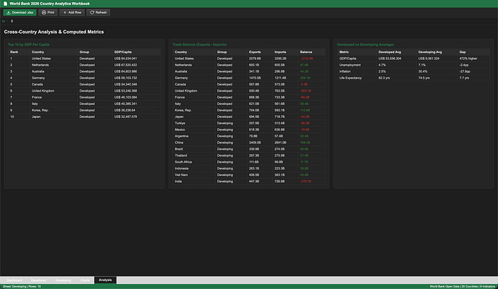
Task: Select South Africa in Trade Balance table
Action: pyautogui.click(x=183, y=162)
